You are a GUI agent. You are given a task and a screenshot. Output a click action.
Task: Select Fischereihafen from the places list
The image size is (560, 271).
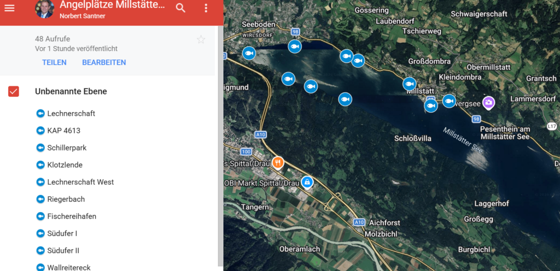tap(72, 216)
